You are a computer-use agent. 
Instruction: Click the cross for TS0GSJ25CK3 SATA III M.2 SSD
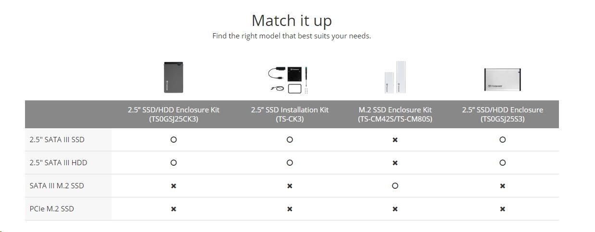pyautogui.click(x=174, y=186)
